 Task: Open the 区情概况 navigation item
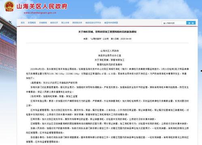pyautogui.click(x=32, y=23)
